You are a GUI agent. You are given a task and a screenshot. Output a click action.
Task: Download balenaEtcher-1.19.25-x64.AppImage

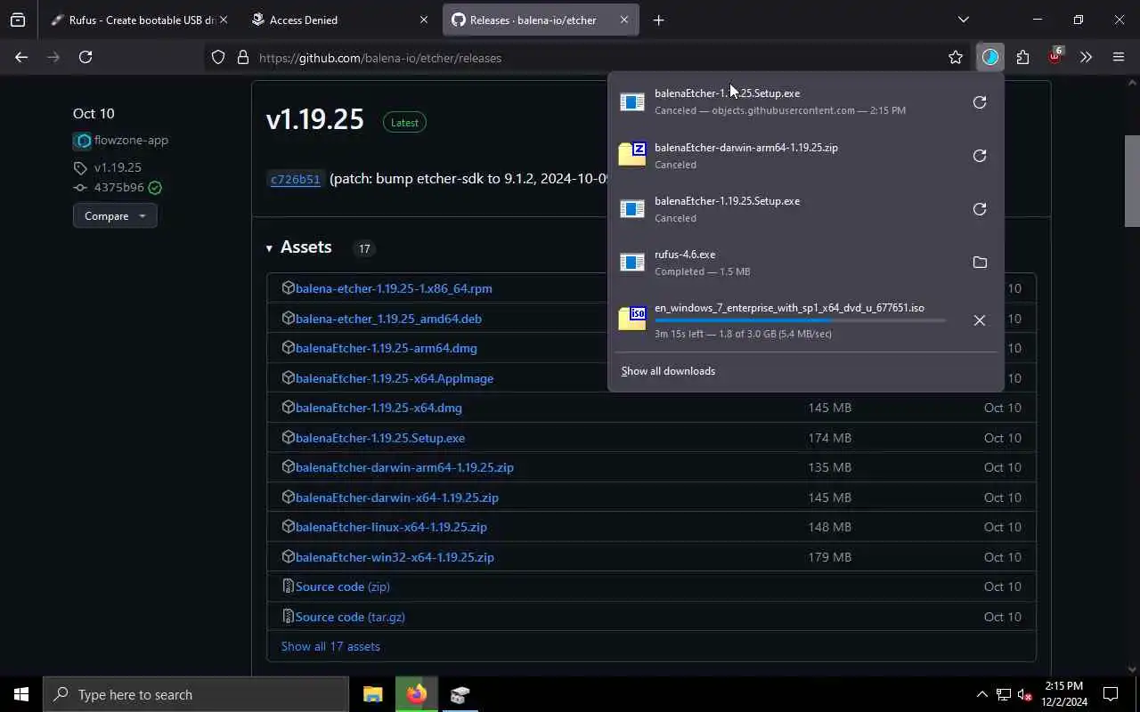395,378
